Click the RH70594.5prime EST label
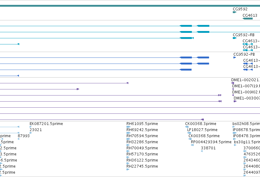260x177 pixels. 142,136
